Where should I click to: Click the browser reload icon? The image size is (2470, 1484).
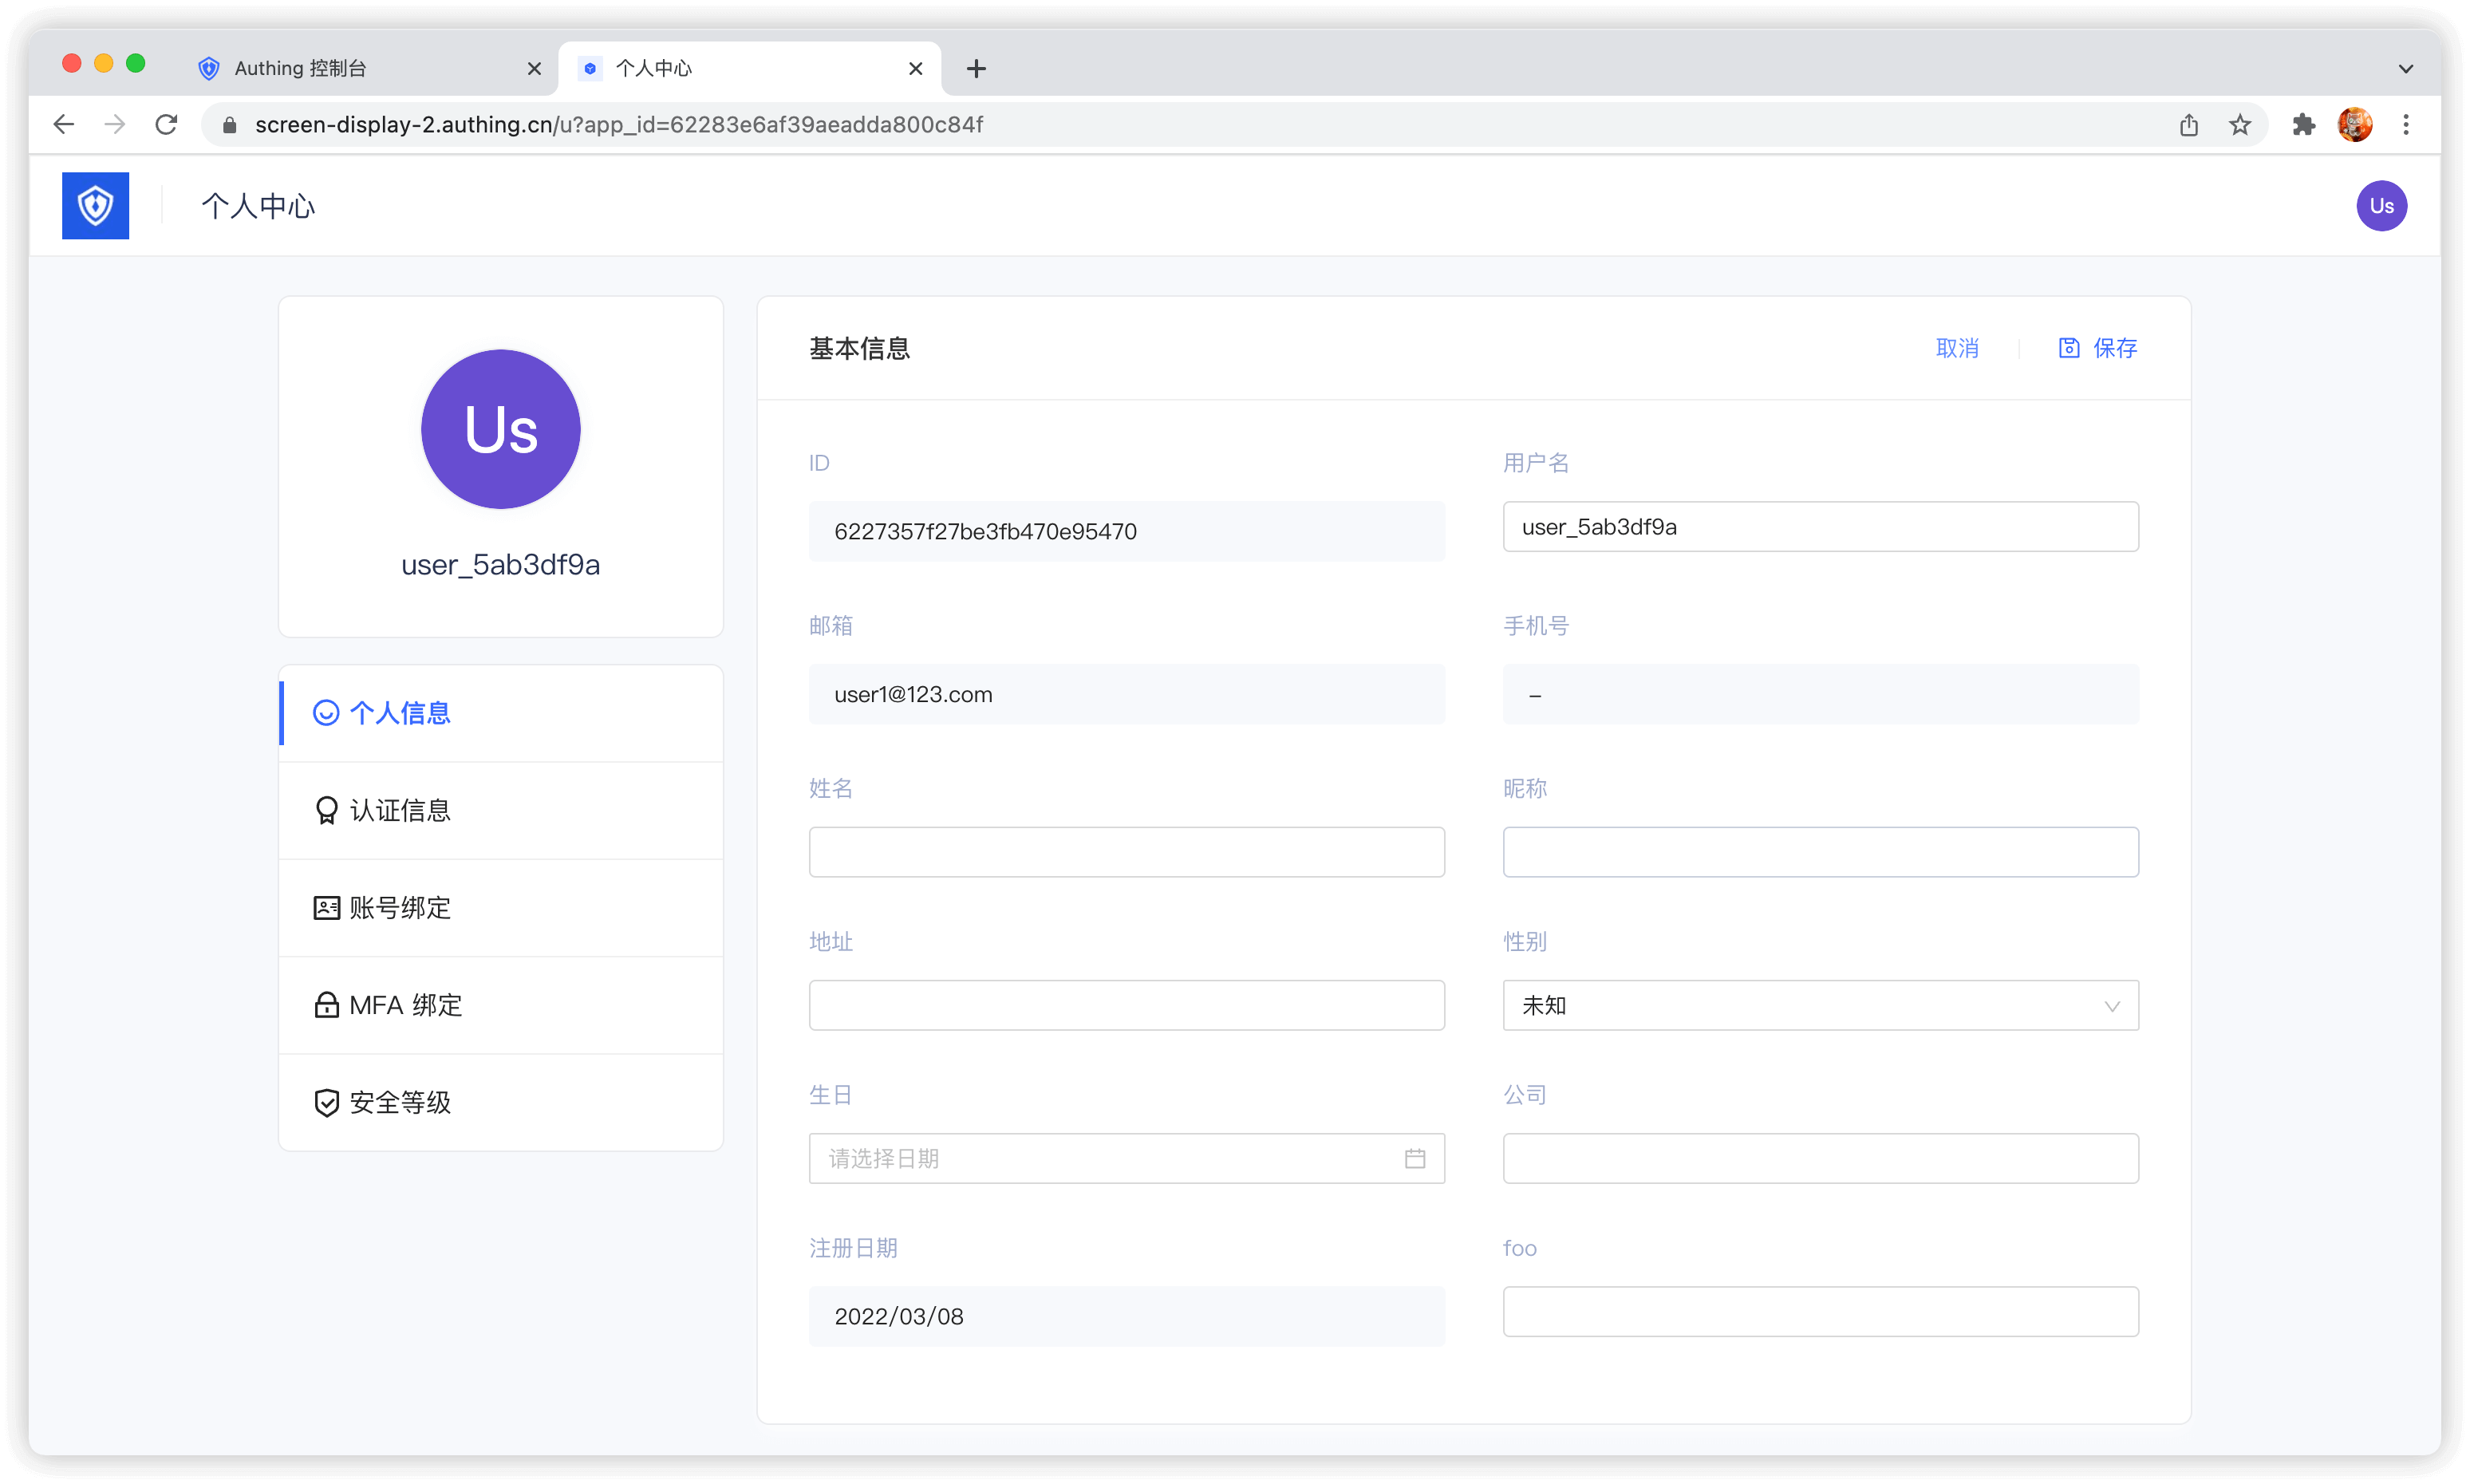click(166, 124)
